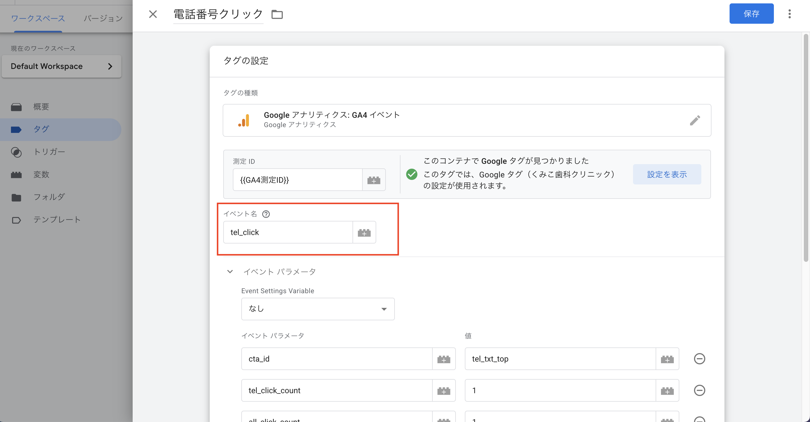This screenshot has width=810, height=422.
Task: Remove the tel_click_count parameter row
Action: coord(699,391)
